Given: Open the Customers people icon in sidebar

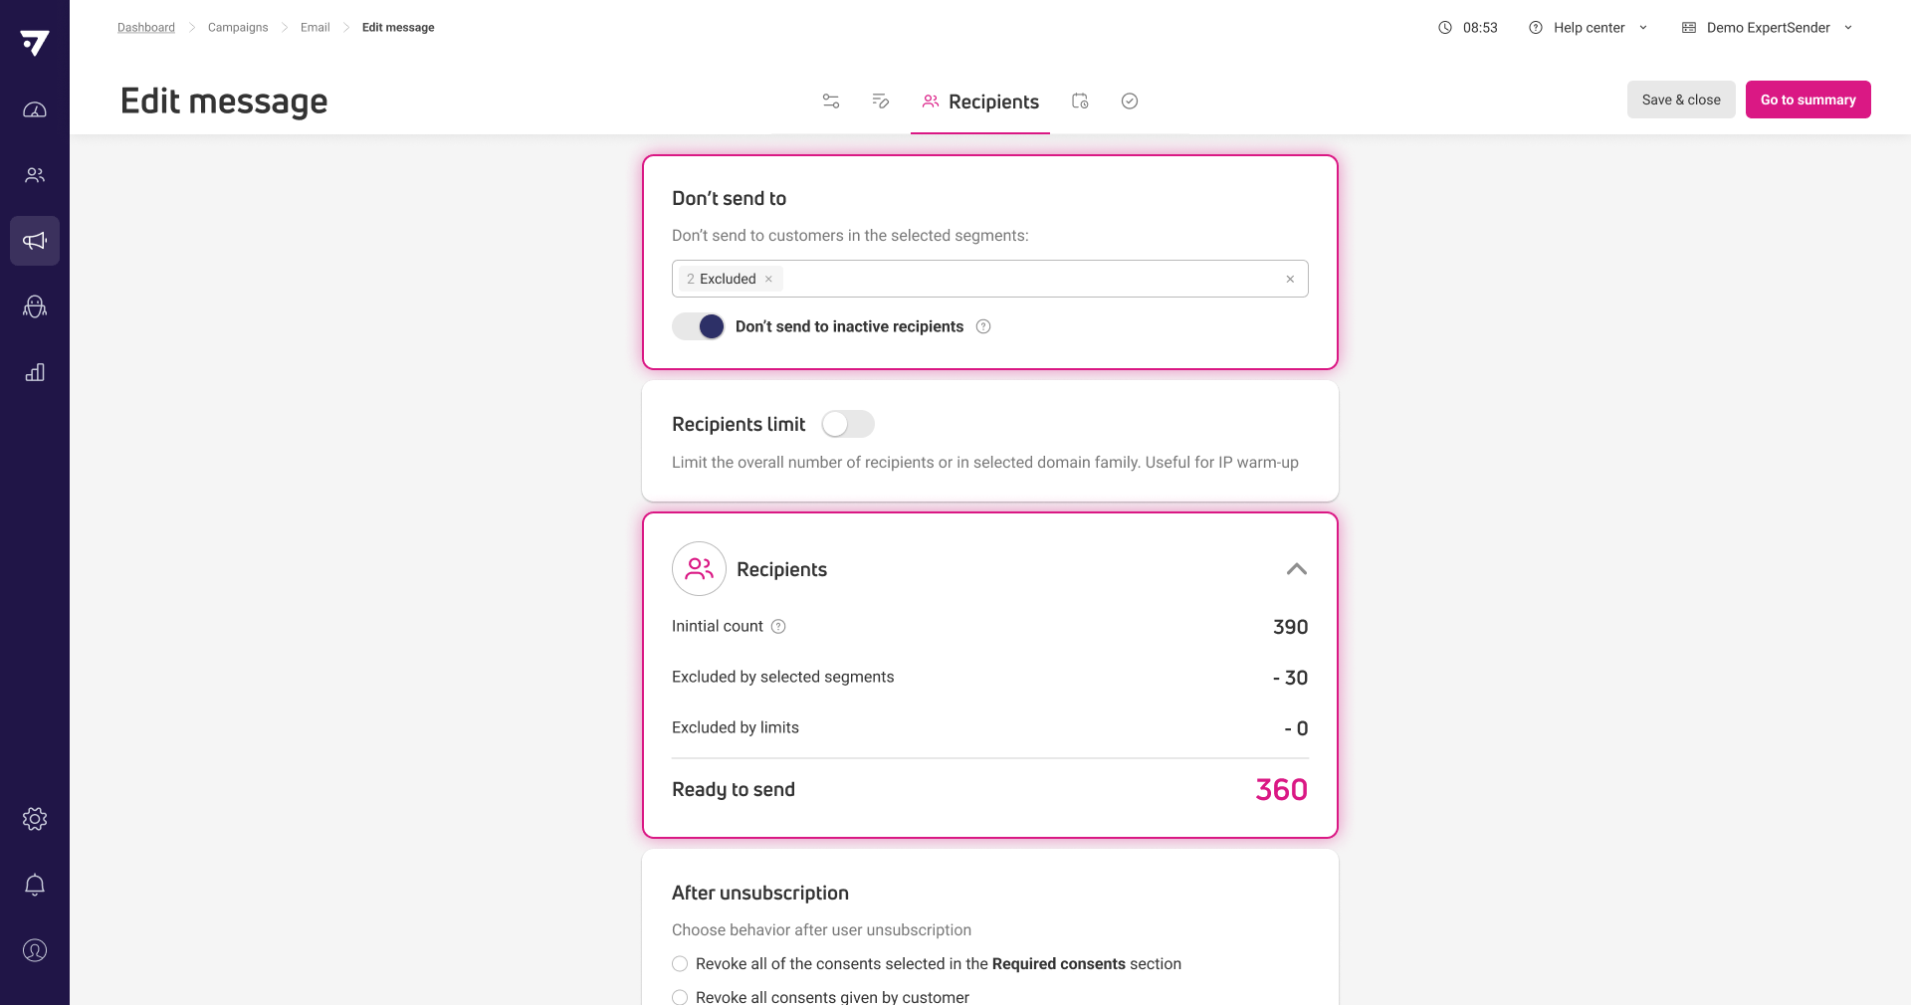Looking at the screenshot, I should click(35, 175).
